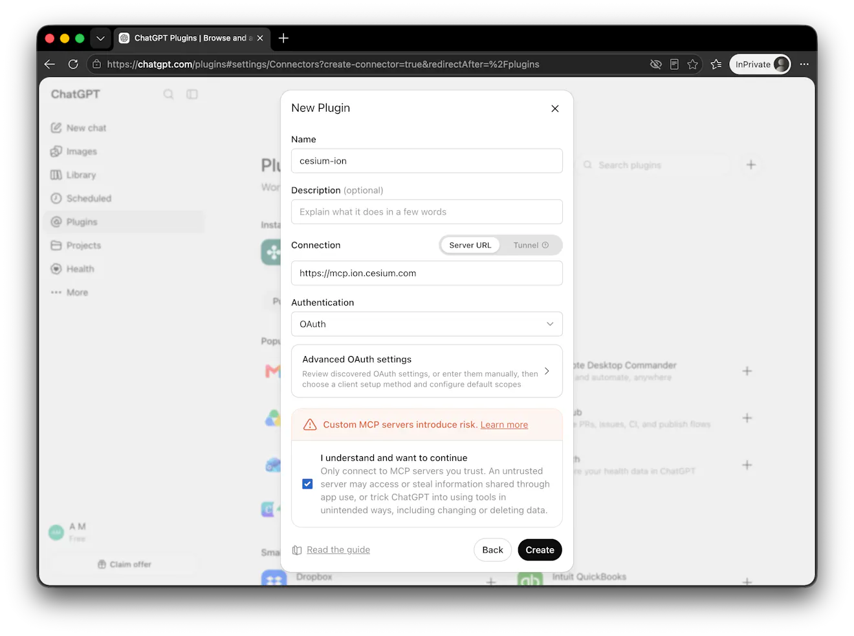Switch connection mode to Tunnel

click(531, 246)
